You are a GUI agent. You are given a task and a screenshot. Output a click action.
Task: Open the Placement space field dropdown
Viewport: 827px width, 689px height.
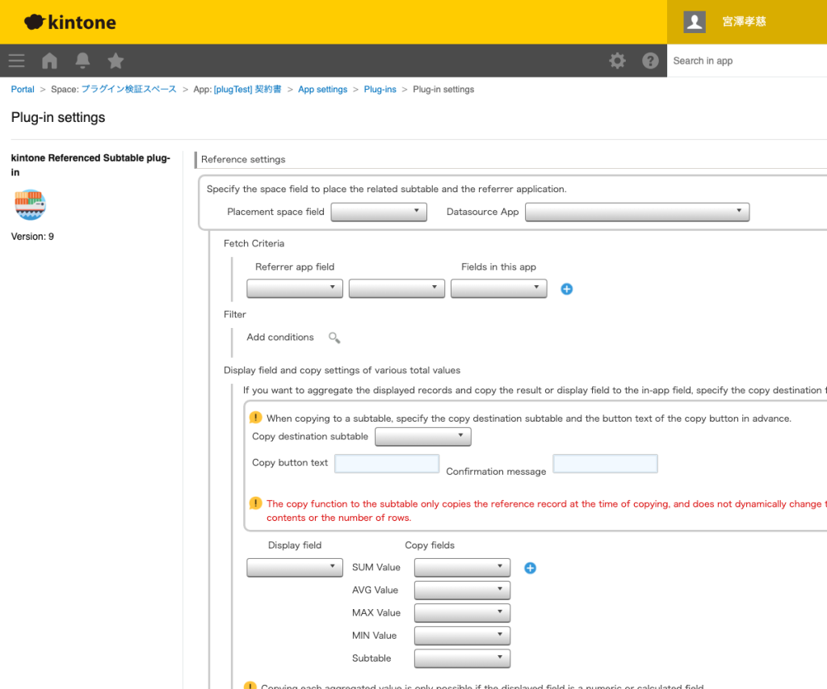(x=379, y=212)
